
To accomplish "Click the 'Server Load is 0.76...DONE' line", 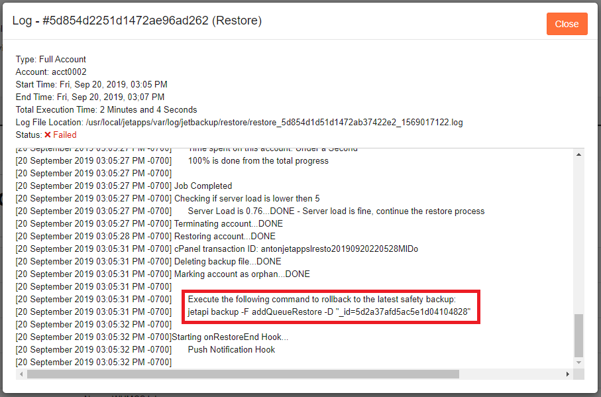I will tap(336, 211).
